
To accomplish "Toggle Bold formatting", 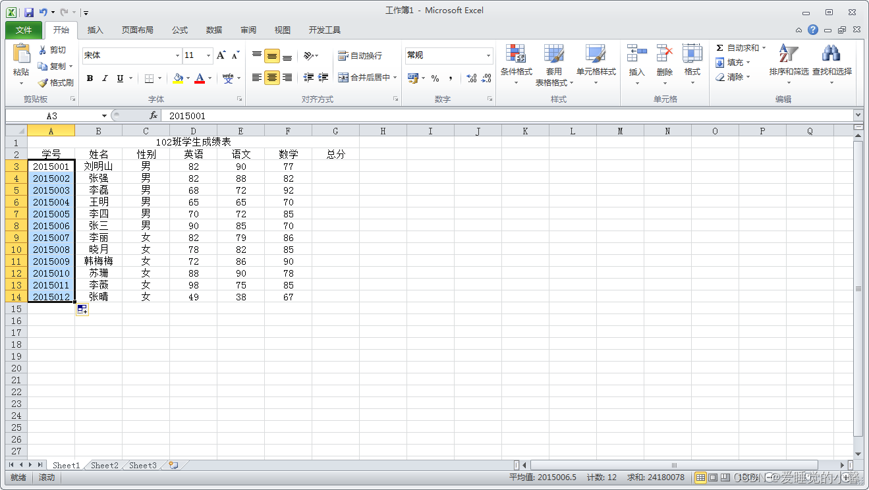I will coord(90,78).
